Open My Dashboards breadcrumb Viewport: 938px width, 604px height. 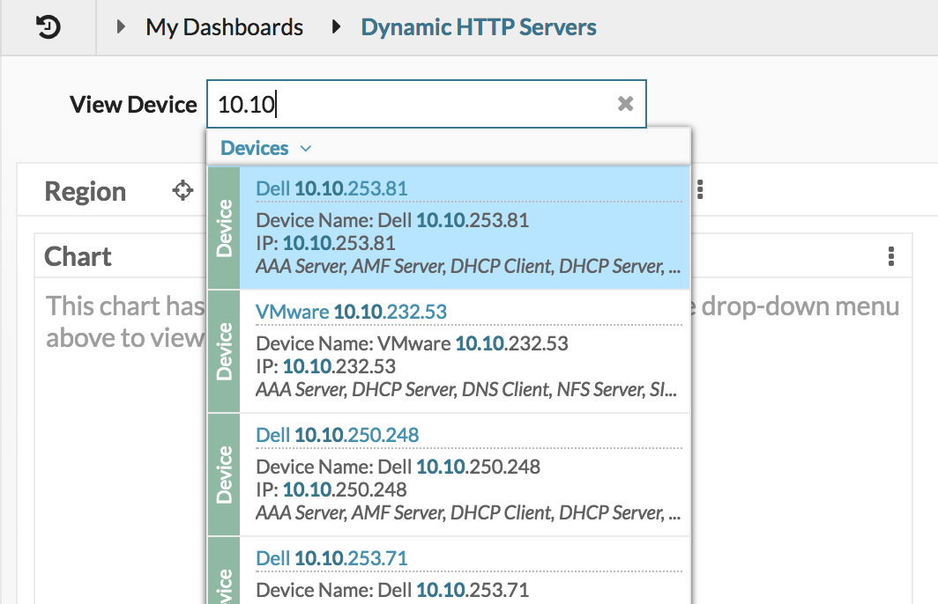(224, 27)
